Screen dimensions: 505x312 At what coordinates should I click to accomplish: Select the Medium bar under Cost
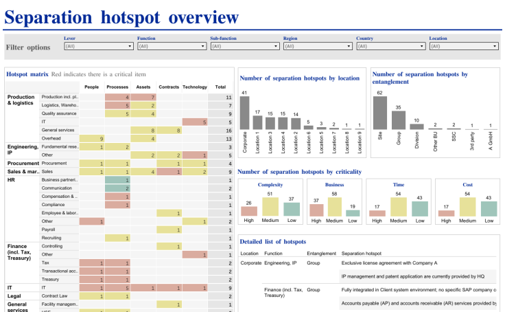coord(468,208)
